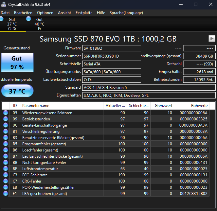Open the Bearbeiten menu

[x=23, y=13]
